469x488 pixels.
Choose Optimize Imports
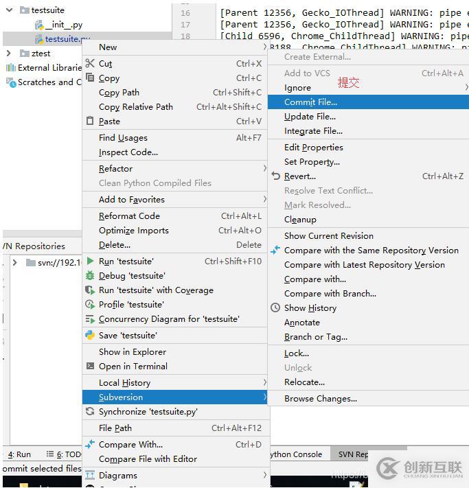[x=175, y=231]
